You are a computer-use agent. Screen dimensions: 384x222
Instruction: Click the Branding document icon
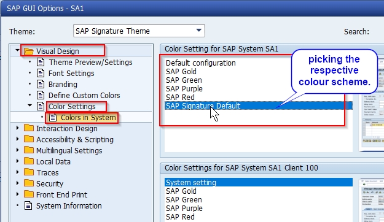click(x=41, y=85)
